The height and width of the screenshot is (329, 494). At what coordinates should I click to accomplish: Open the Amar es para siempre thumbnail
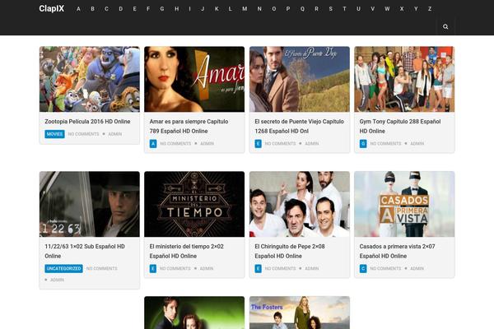[x=194, y=79]
